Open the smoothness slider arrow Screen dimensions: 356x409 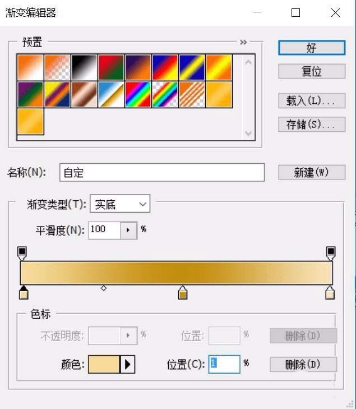click(128, 230)
